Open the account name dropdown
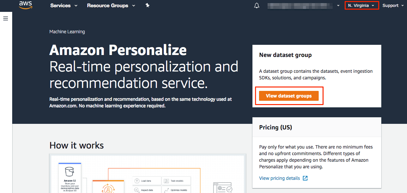The height and width of the screenshot is (193, 407). (x=303, y=5)
